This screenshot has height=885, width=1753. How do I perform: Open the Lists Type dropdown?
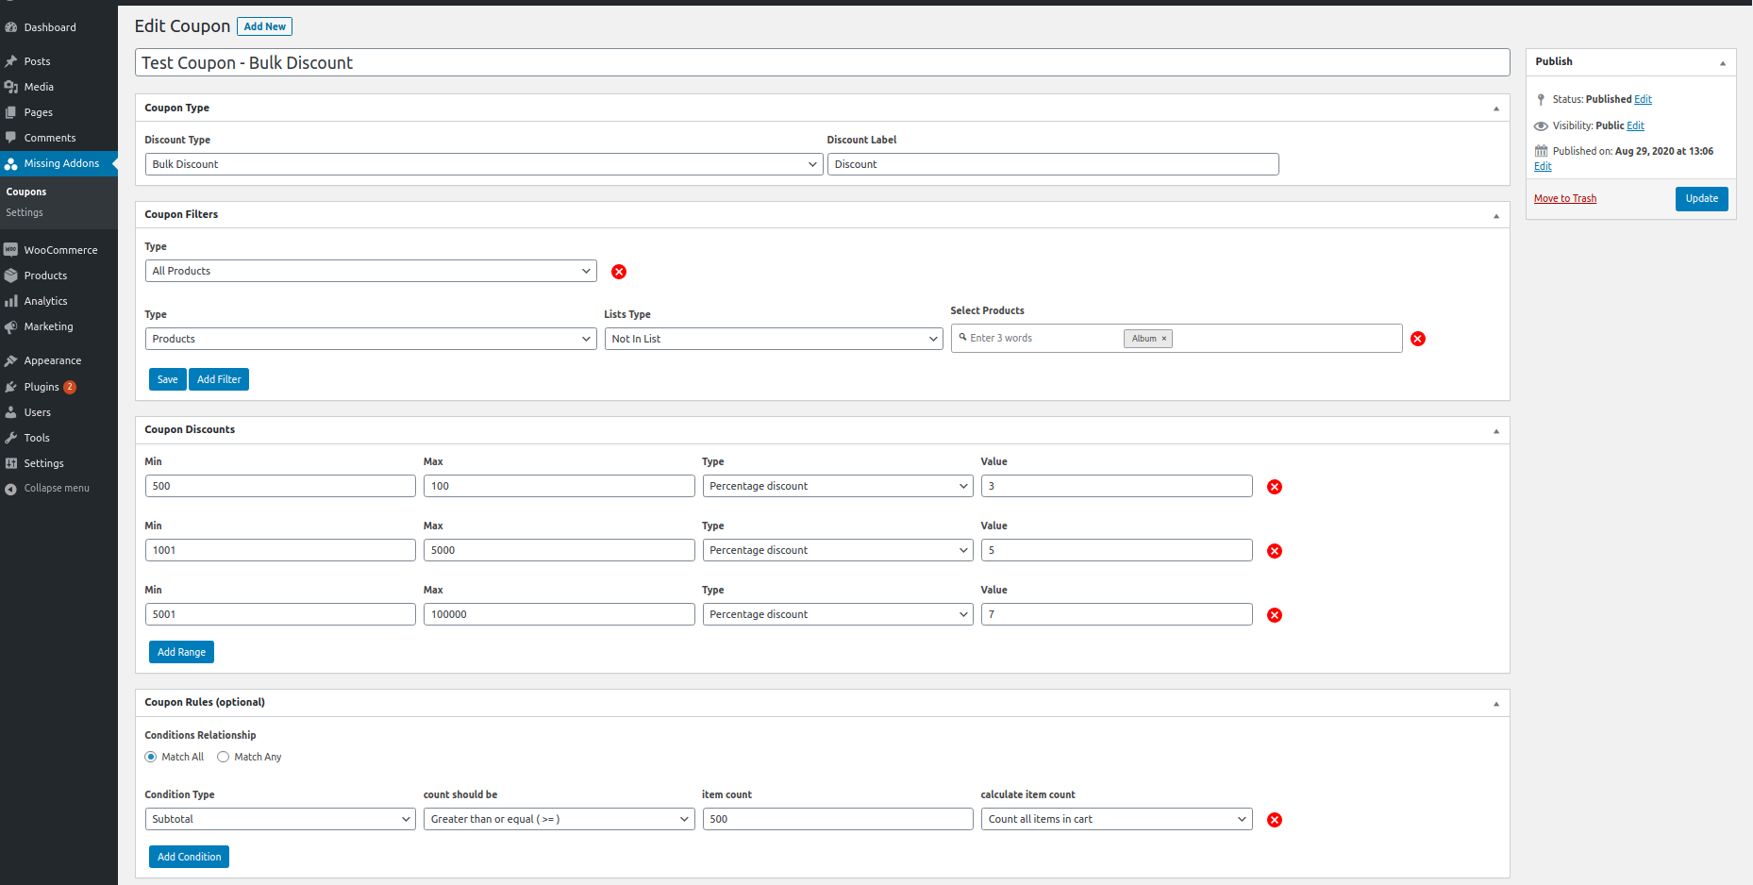[x=774, y=339]
